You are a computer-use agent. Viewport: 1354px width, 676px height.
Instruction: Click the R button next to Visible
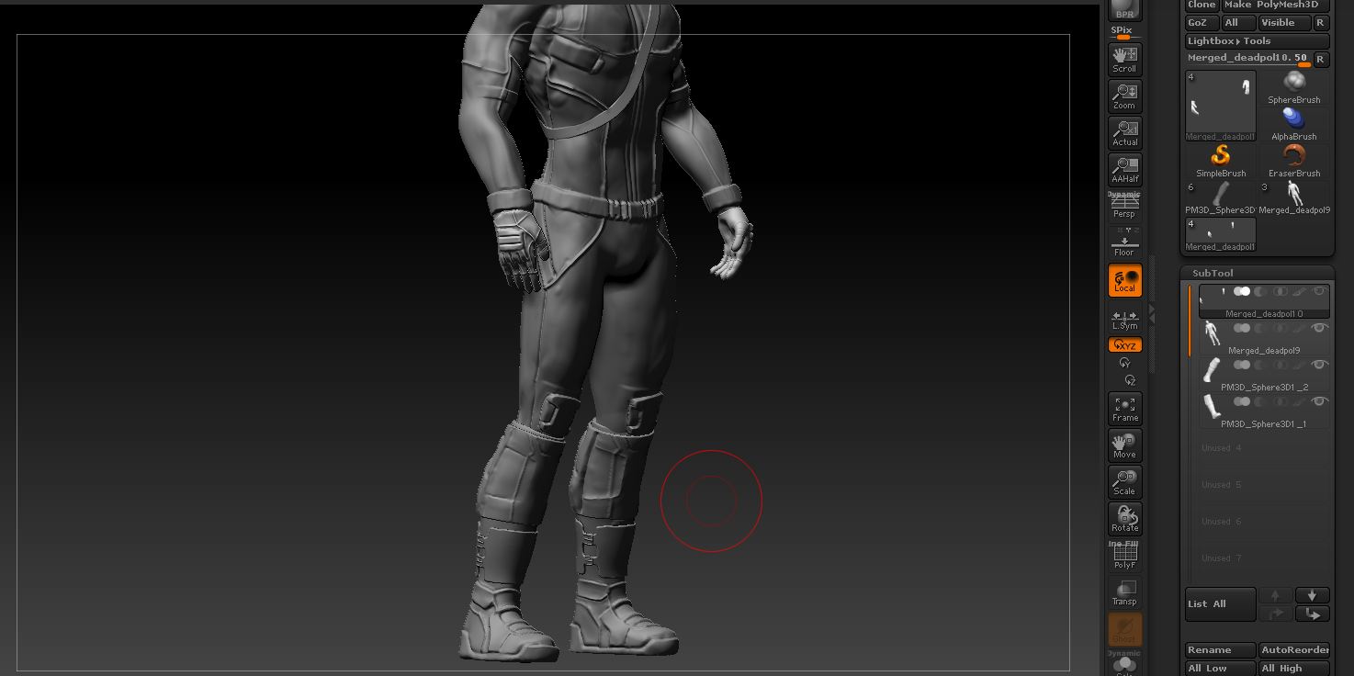point(1321,23)
